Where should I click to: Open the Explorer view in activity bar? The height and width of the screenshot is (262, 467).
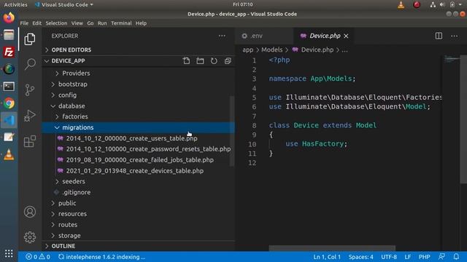(30, 39)
